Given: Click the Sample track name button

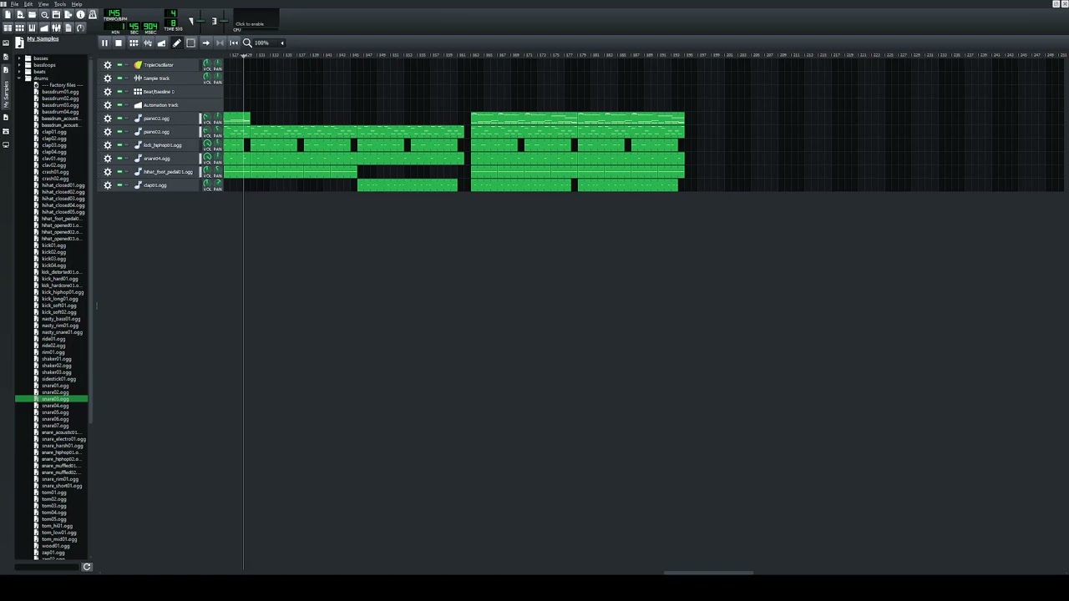Looking at the screenshot, I should (165, 78).
